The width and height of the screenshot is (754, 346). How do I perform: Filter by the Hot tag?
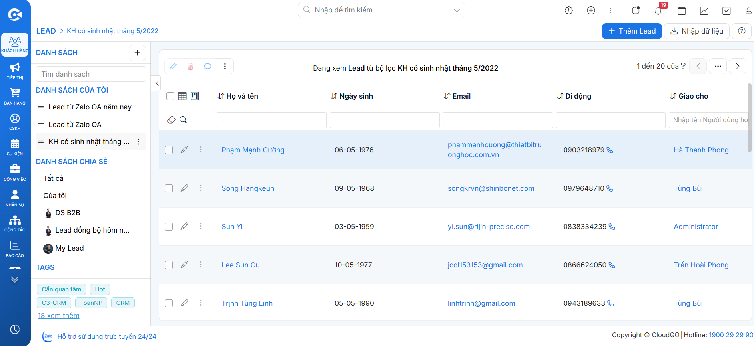click(x=100, y=289)
